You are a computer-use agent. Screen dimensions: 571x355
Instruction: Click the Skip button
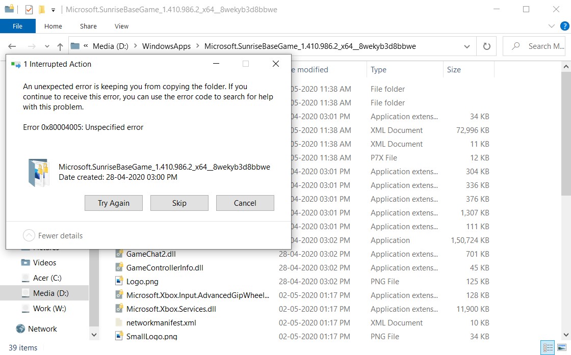(179, 203)
